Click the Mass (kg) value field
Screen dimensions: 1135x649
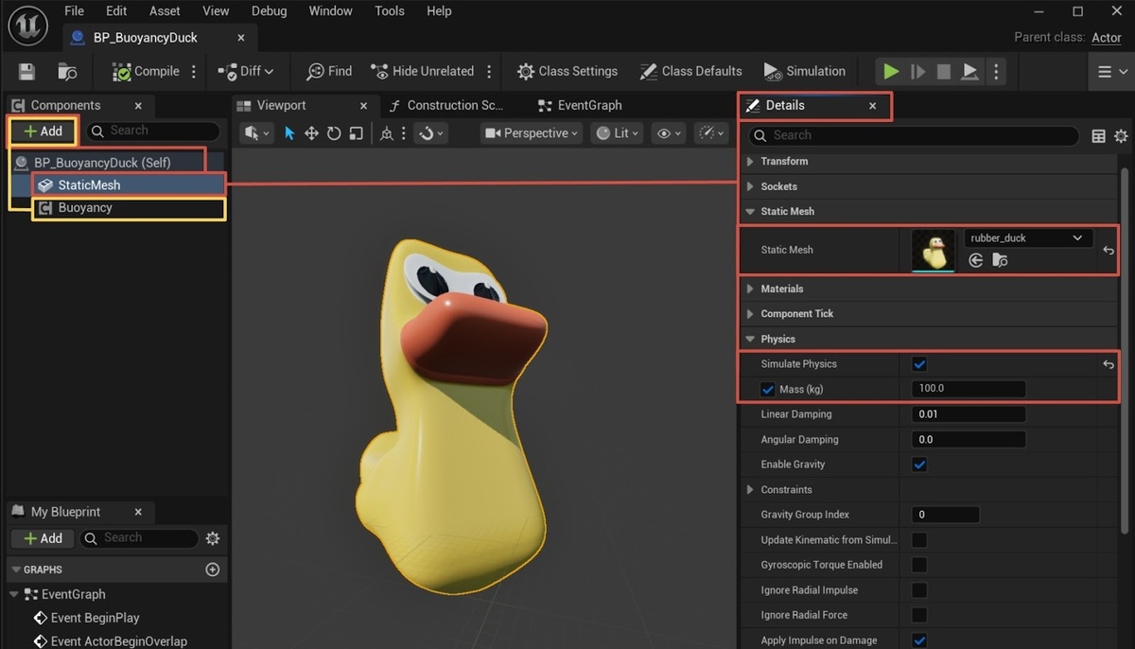[x=969, y=389]
